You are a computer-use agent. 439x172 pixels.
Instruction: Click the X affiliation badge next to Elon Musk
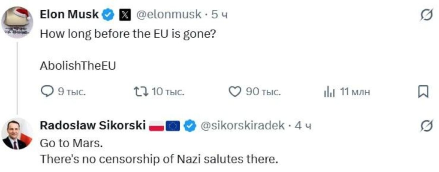pyautogui.click(x=124, y=15)
